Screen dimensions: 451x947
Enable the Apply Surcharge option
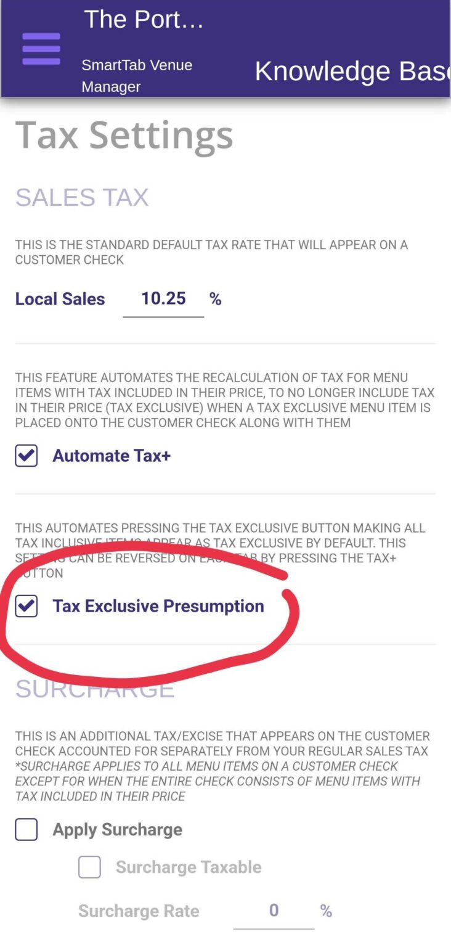pyautogui.click(x=25, y=829)
